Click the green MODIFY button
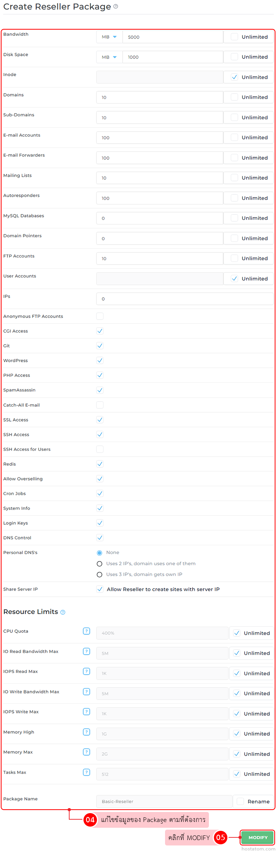Viewport: 277px width, 852px height. tap(257, 837)
